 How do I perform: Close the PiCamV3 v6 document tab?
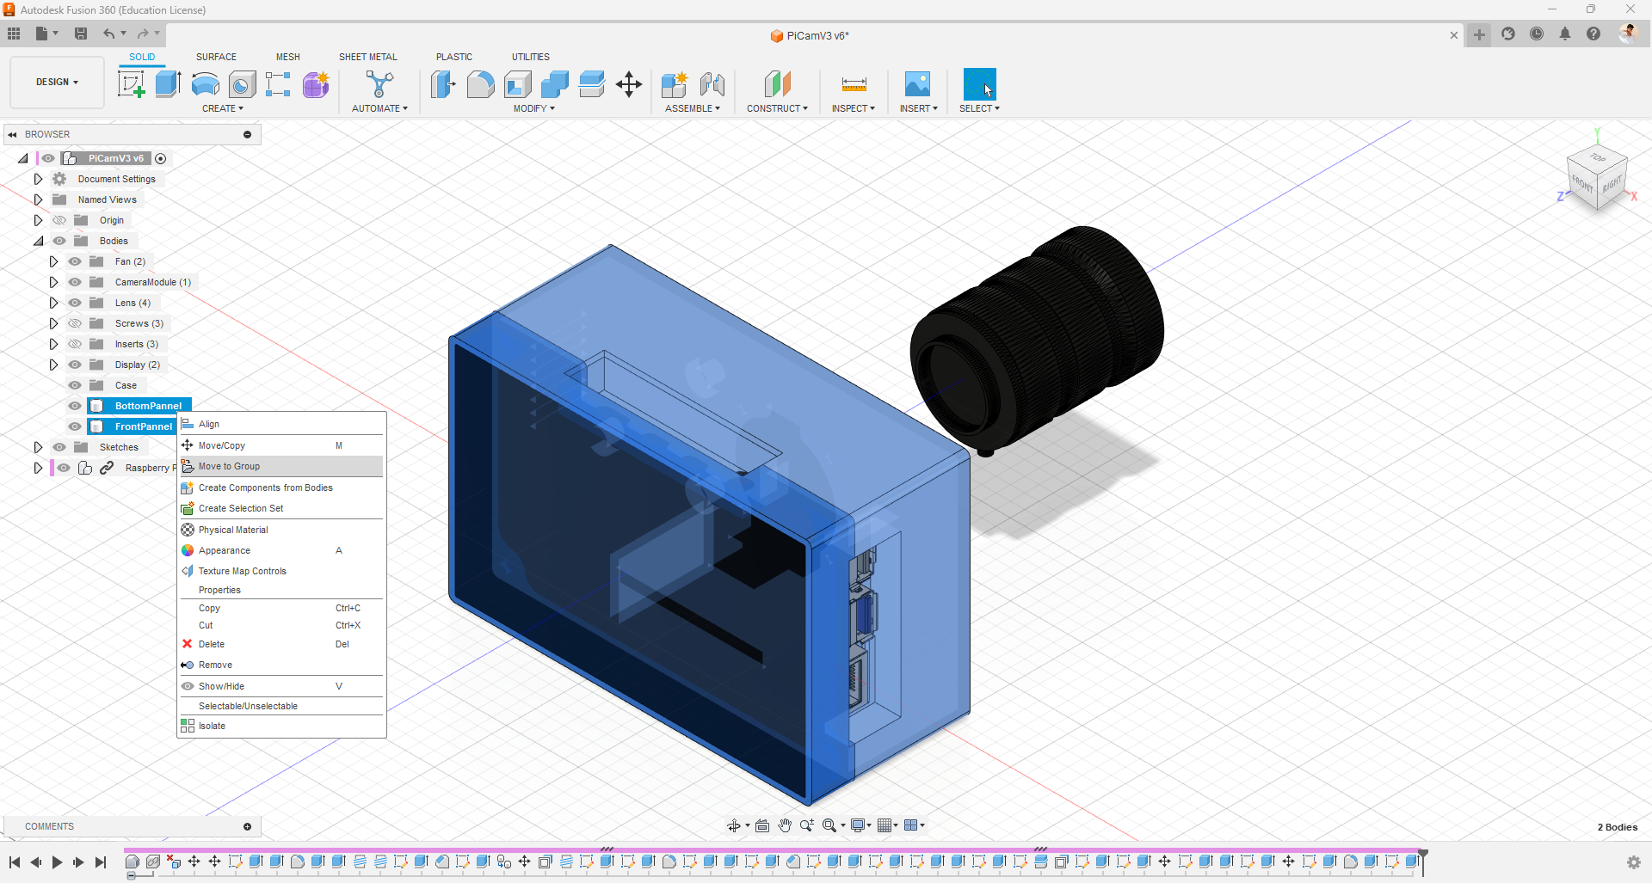(1454, 35)
